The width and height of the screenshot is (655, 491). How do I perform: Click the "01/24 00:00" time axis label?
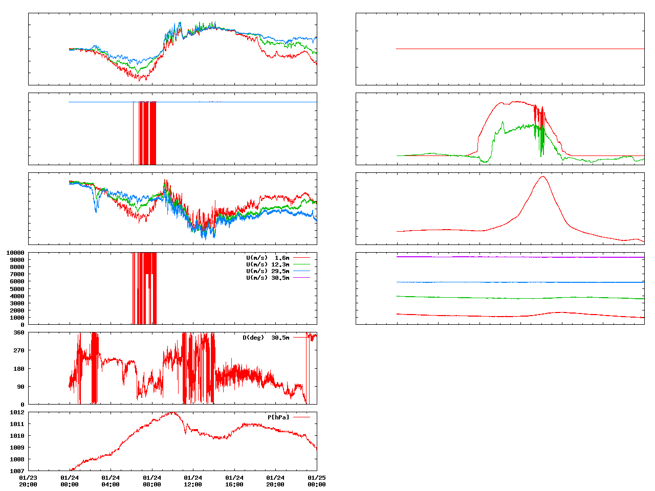[x=70, y=481]
